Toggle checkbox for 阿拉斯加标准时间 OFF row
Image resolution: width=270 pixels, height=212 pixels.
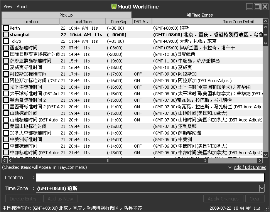(6, 74)
